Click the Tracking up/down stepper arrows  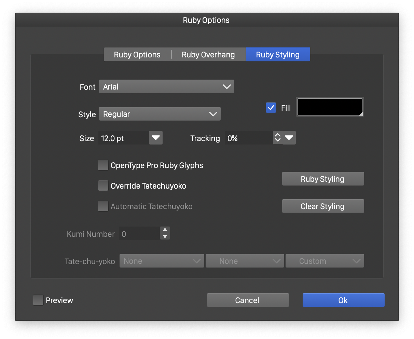click(278, 138)
